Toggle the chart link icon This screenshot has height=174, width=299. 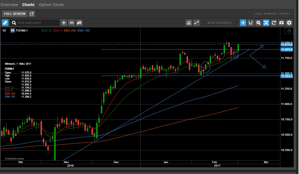[5, 23]
